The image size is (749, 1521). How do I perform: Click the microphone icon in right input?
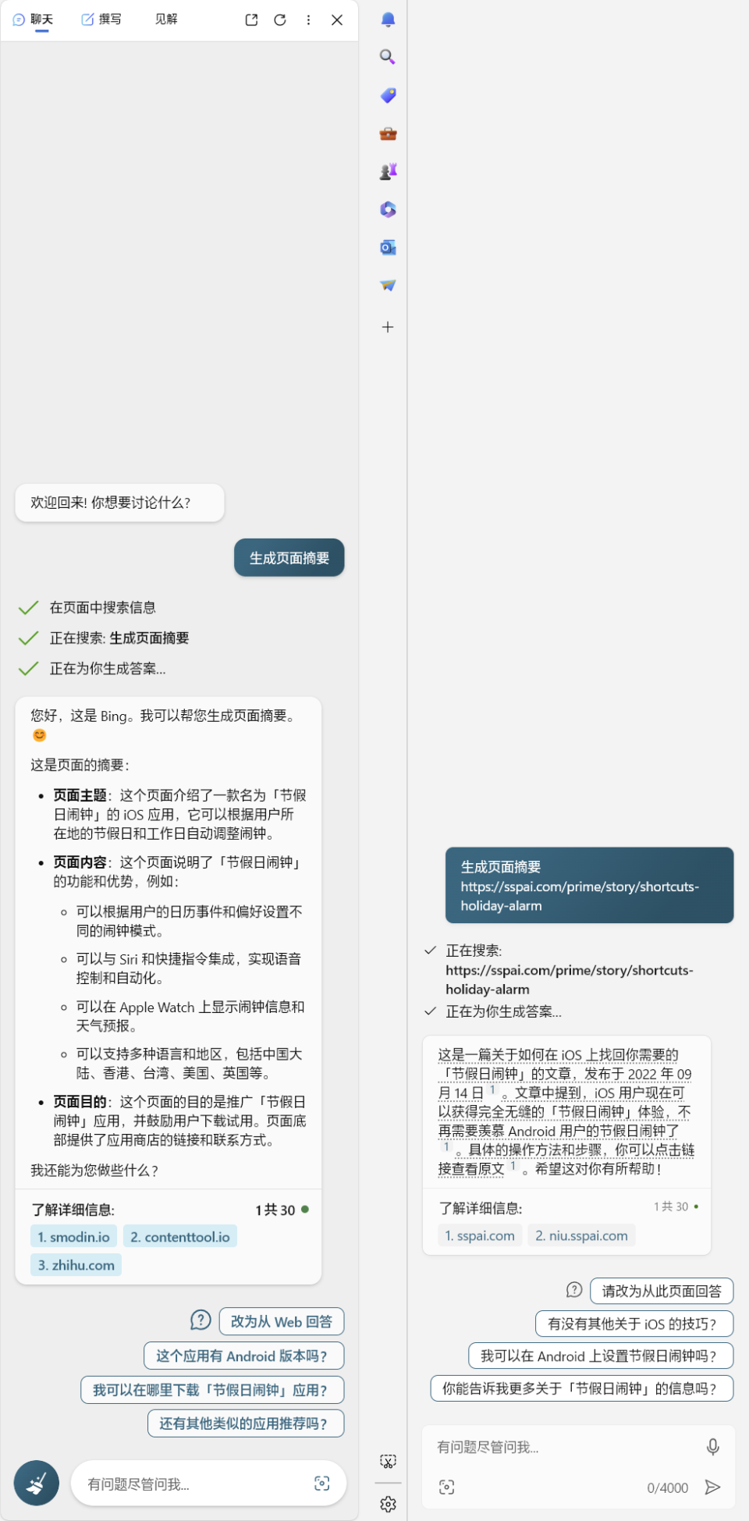pos(712,1447)
